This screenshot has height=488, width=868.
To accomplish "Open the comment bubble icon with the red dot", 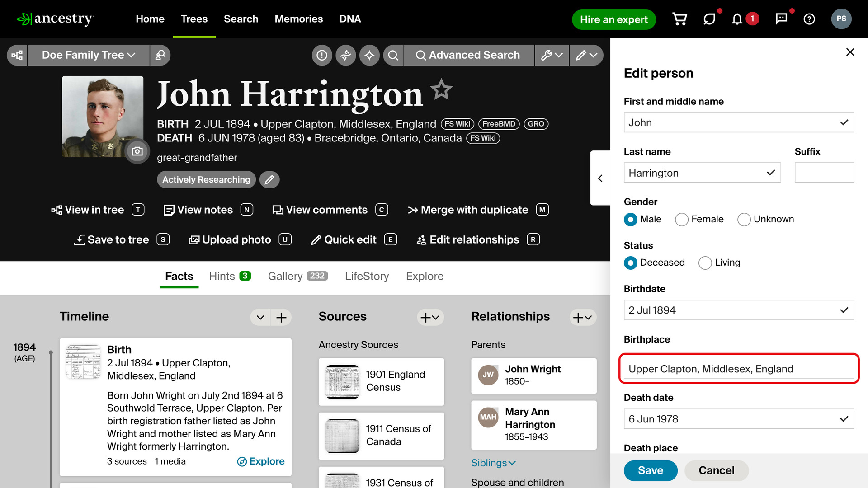I will (x=781, y=19).
